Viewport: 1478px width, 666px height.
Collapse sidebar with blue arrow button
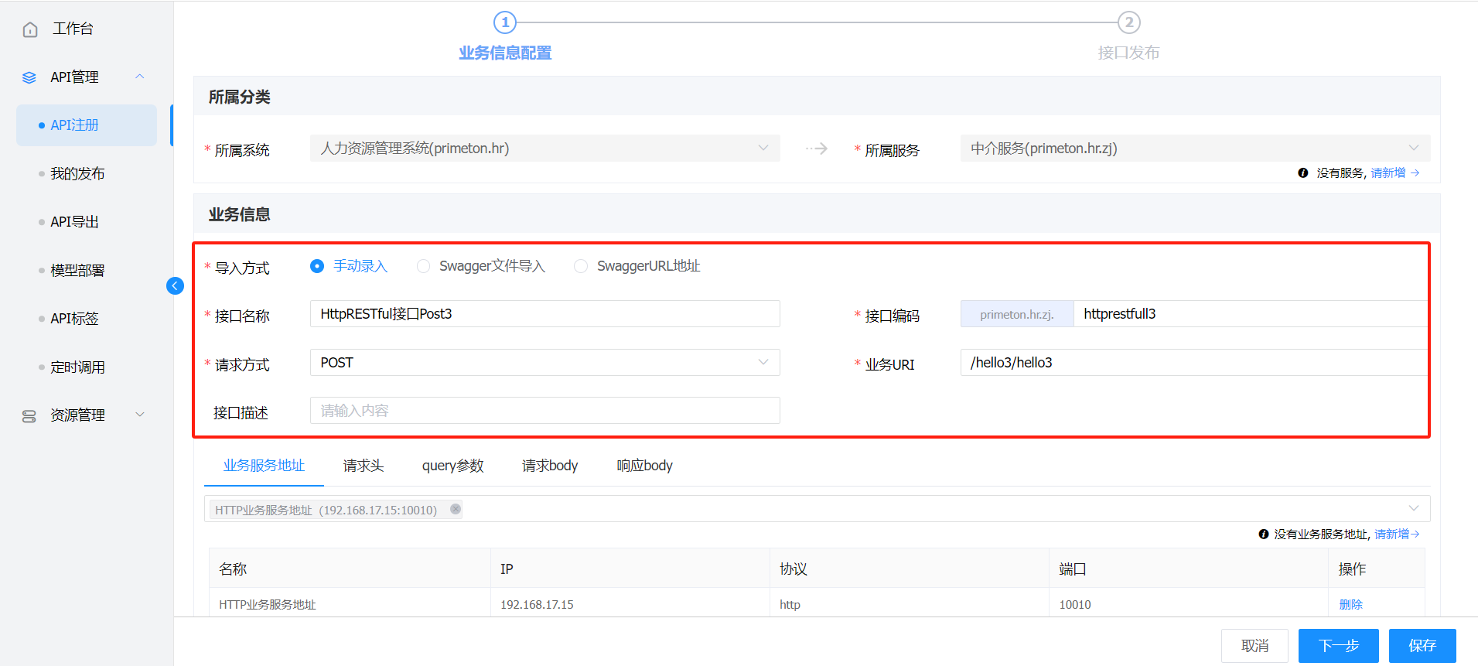point(175,286)
